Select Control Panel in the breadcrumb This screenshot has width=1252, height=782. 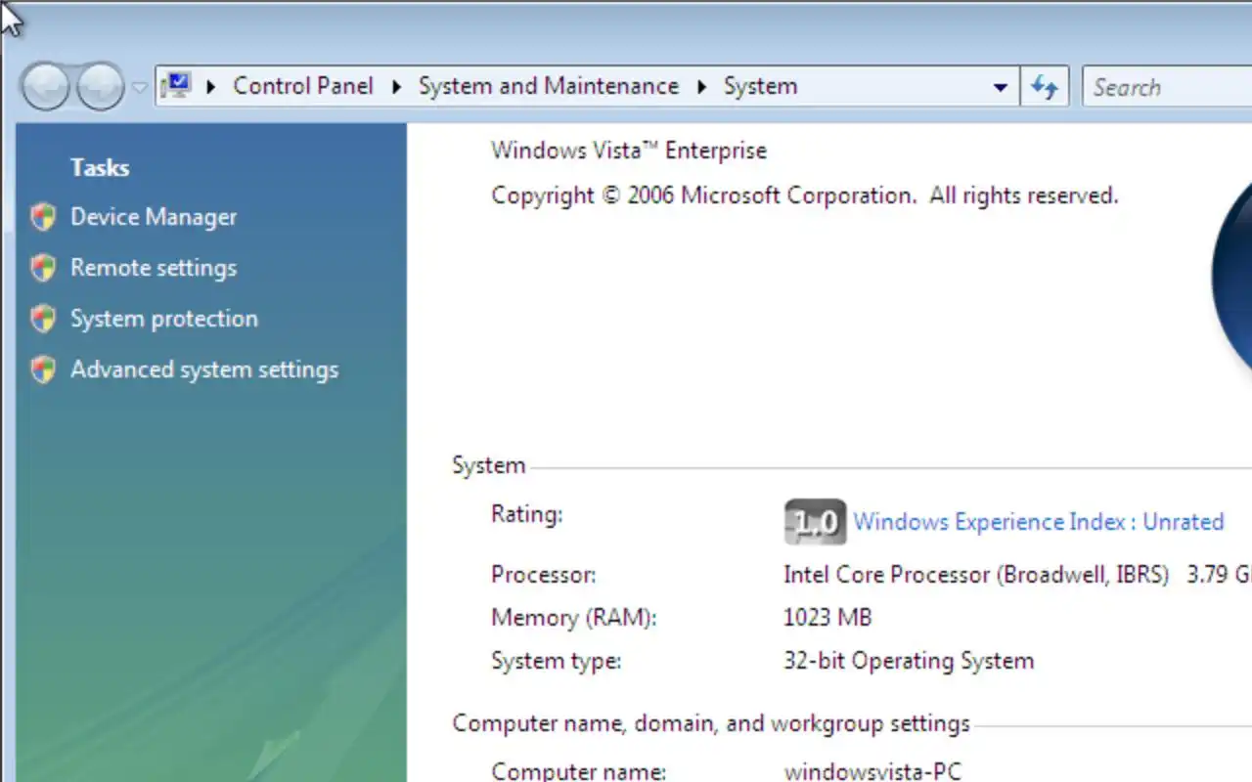[x=303, y=86]
